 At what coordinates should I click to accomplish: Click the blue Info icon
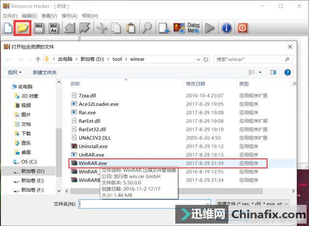coord(226,28)
